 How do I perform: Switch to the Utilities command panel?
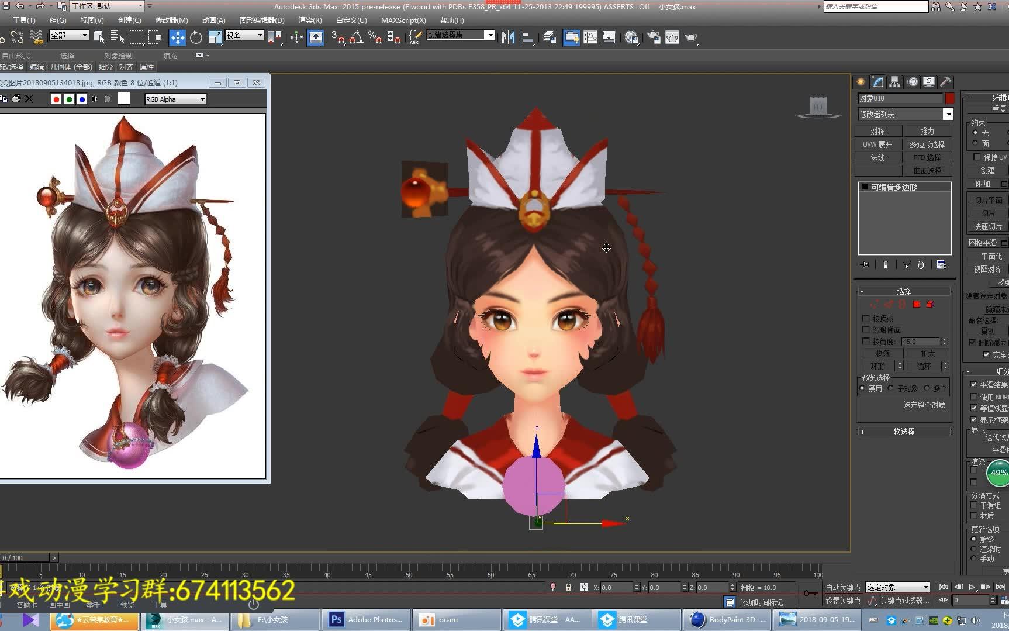pos(946,82)
